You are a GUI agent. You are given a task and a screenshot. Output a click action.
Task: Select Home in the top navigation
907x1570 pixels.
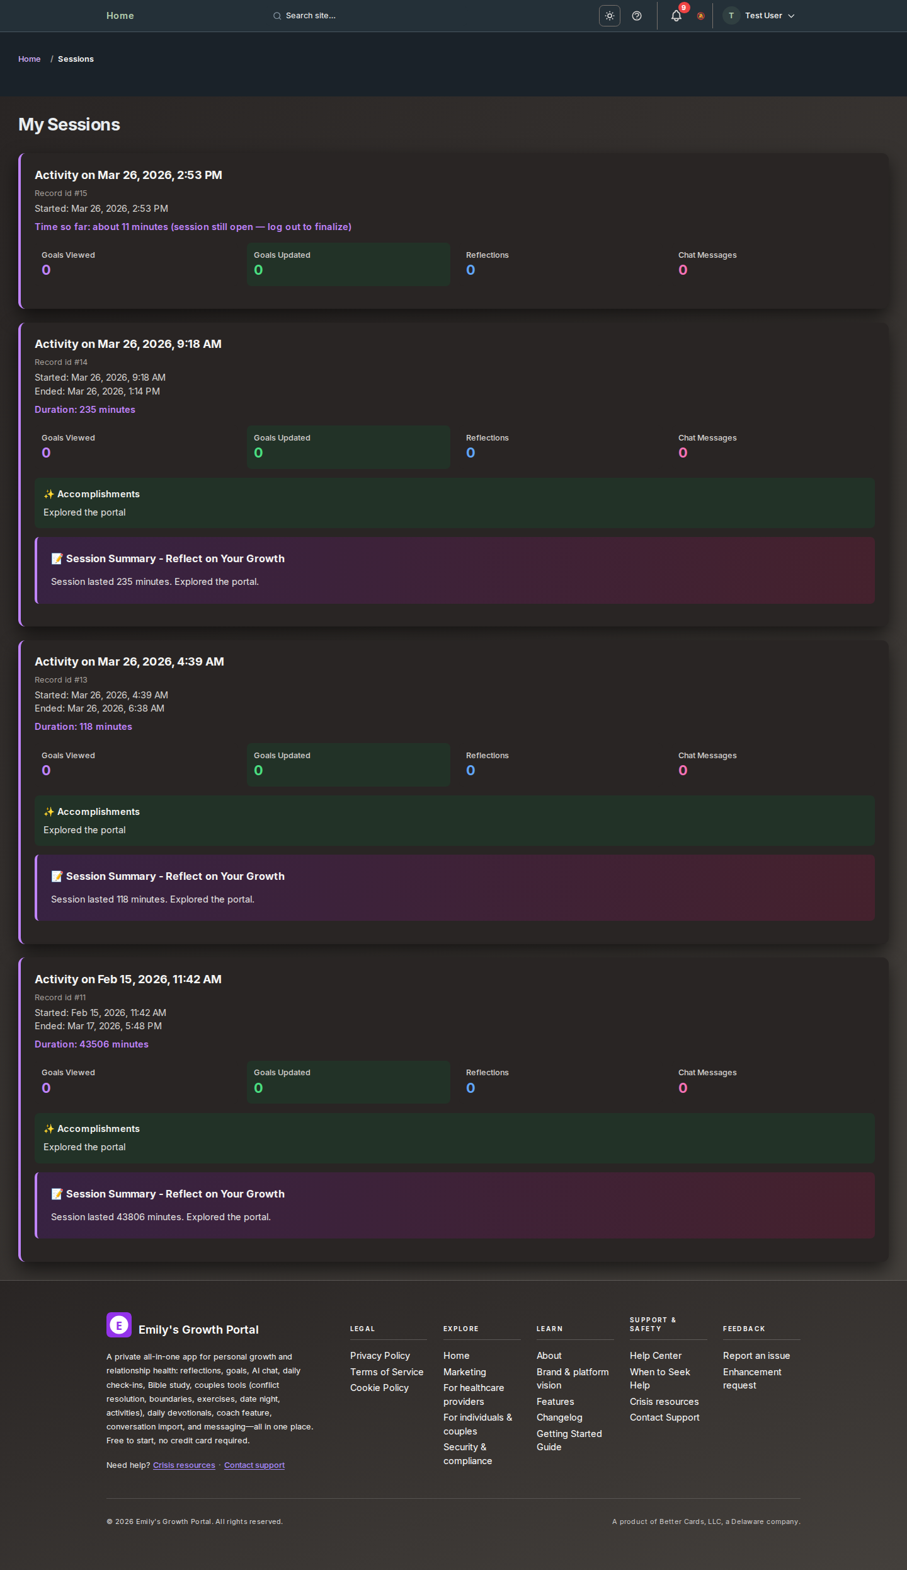pyautogui.click(x=120, y=15)
